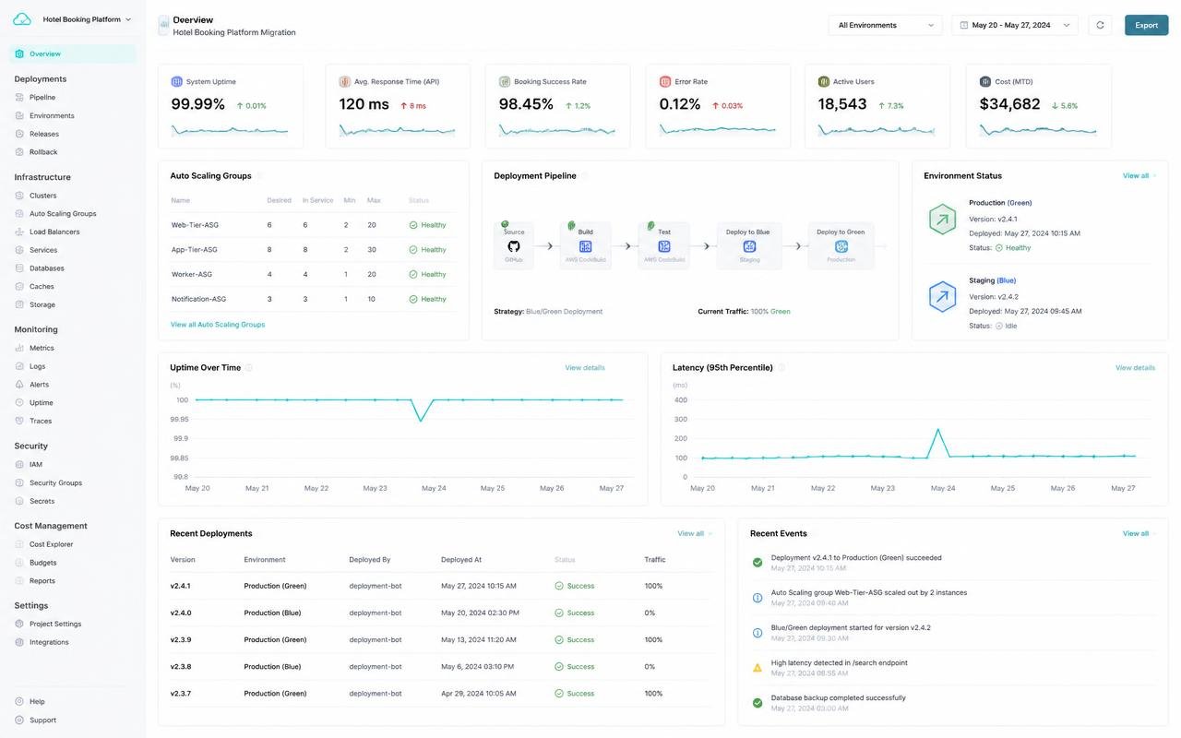The image size is (1181, 738).
Task: Click the GitHub Source stage icon
Action: pos(514,246)
